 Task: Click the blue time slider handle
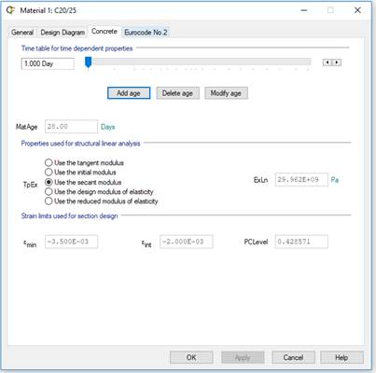[x=88, y=62]
